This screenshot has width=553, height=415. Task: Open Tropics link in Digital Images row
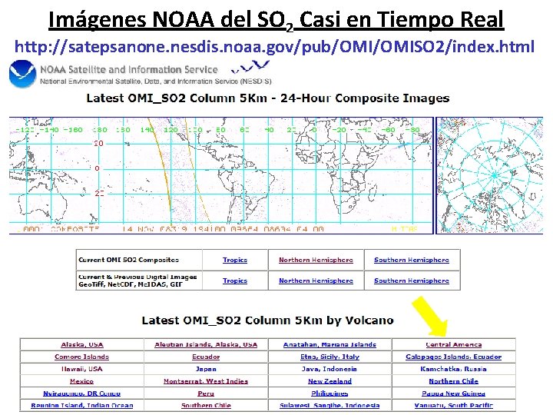click(235, 281)
